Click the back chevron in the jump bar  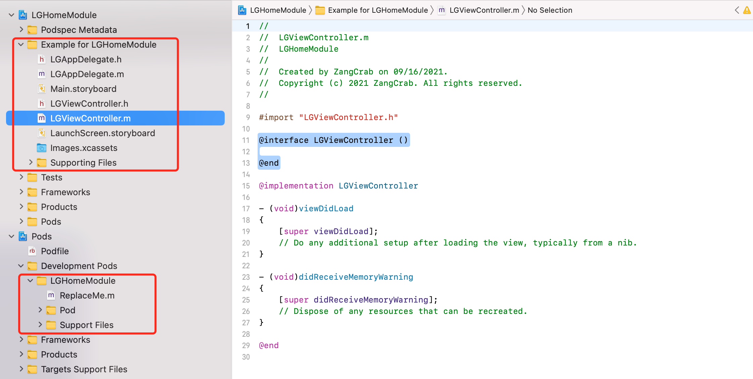pos(737,10)
